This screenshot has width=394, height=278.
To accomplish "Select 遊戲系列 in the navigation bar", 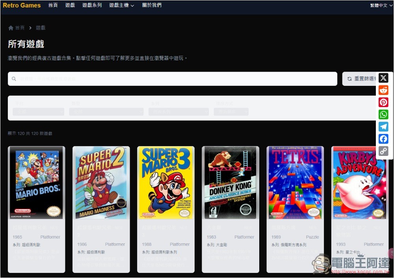I will click(x=91, y=5).
